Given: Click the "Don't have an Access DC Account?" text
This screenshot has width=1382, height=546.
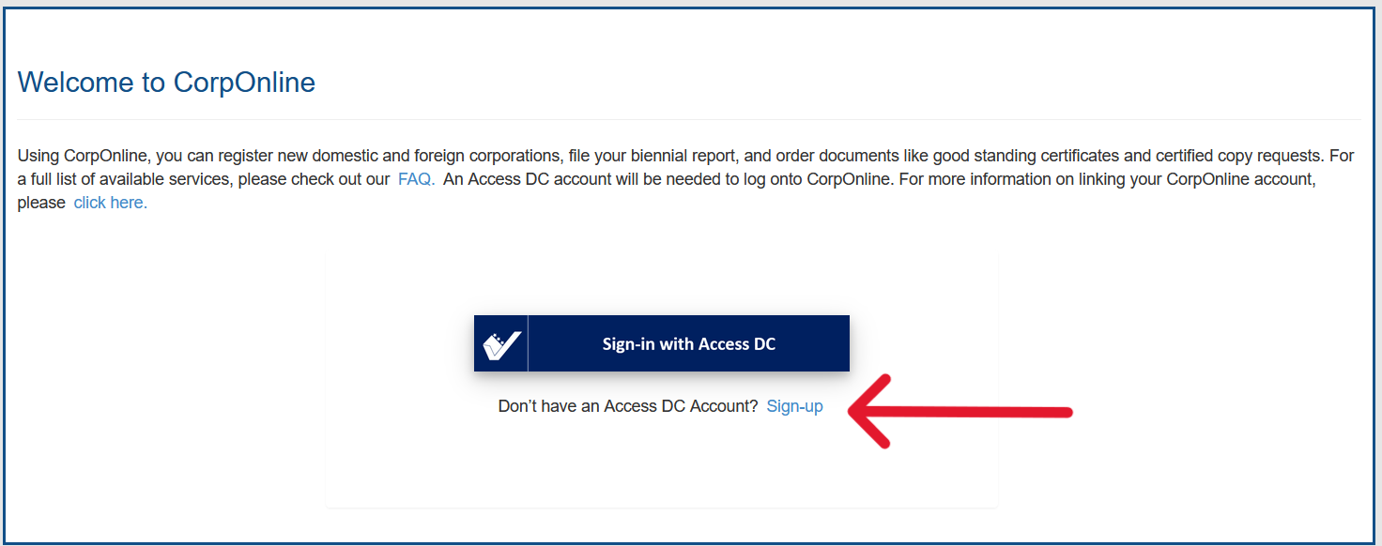Looking at the screenshot, I should click(x=628, y=406).
